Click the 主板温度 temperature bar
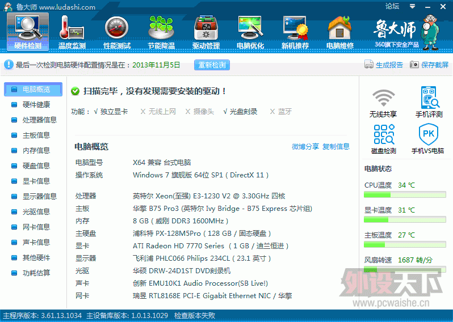The image size is (453, 322). coord(405,245)
